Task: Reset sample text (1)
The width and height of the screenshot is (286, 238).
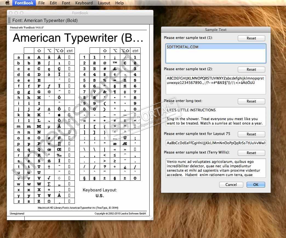Action: [x=251, y=38]
